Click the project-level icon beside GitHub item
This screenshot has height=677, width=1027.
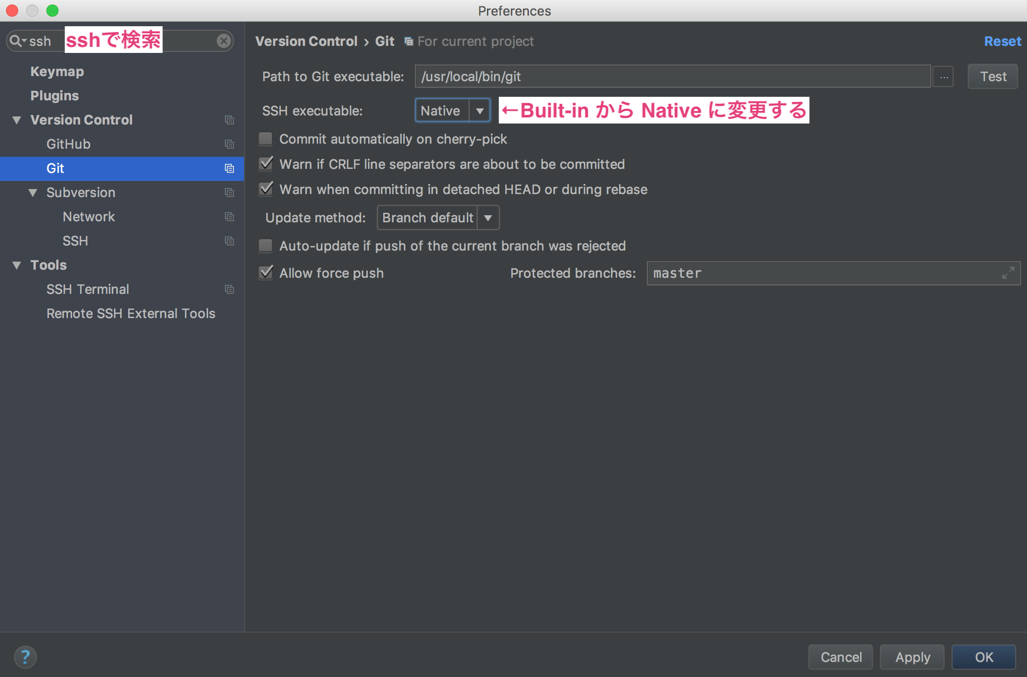pos(229,144)
